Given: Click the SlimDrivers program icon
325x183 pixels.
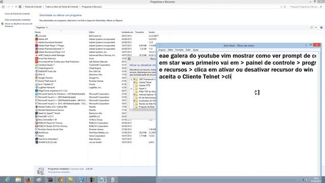Looking at the screenshot, I should point(37,133).
